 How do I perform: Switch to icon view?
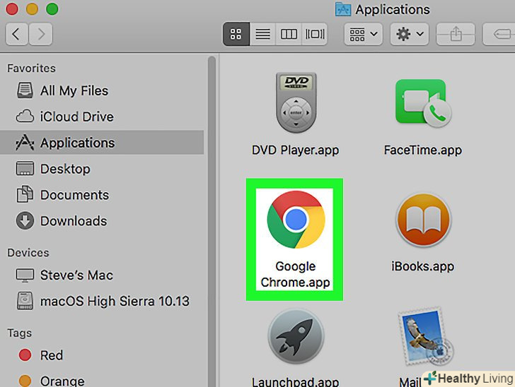[236, 33]
